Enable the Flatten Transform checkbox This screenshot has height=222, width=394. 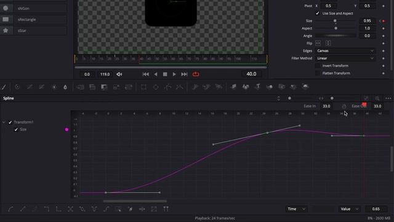pos(318,73)
